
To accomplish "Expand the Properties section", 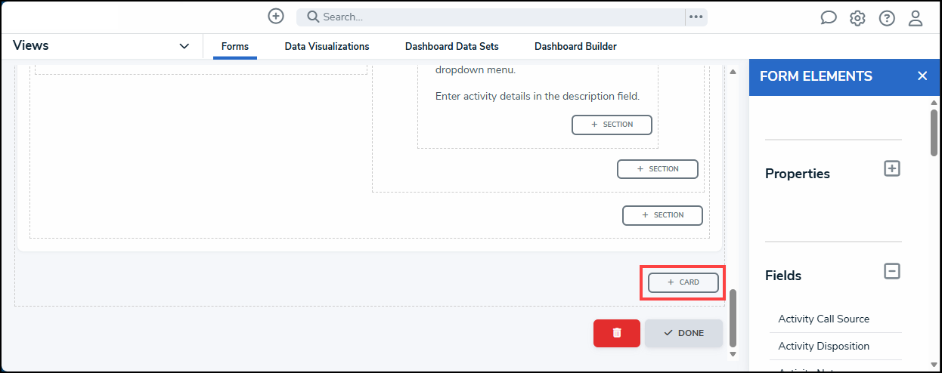I will point(892,168).
